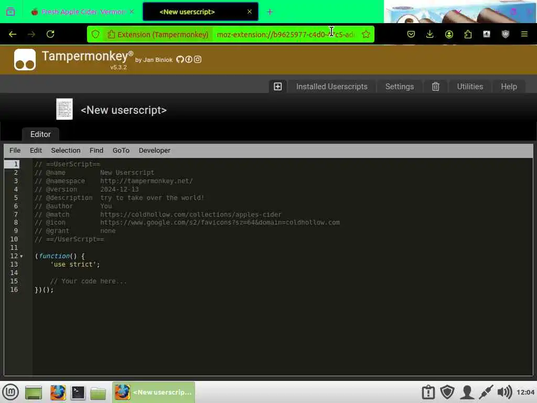The image size is (537, 403).
Task: Open the Downloads panel icon
Action: click(430, 34)
